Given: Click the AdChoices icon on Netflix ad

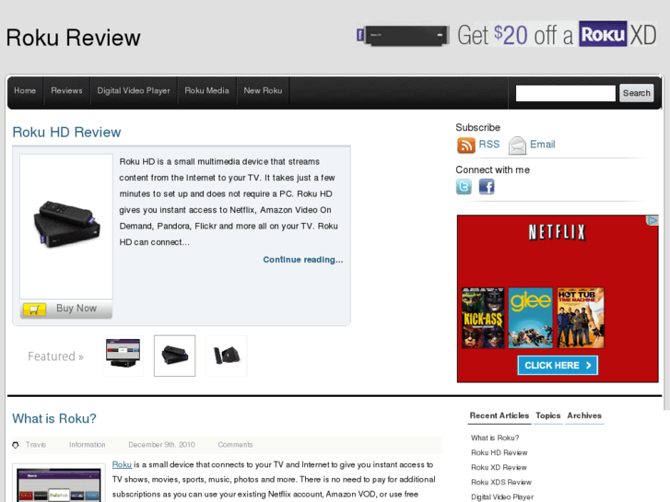Looking at the screenshot, I should pyautogui.click(x=652, y=220).
